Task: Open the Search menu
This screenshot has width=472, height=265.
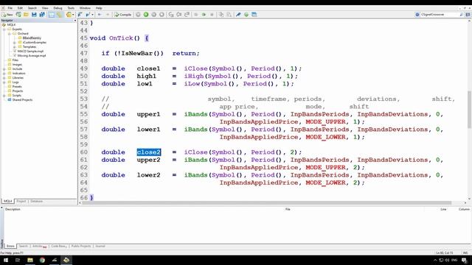Action: [32, 8]
